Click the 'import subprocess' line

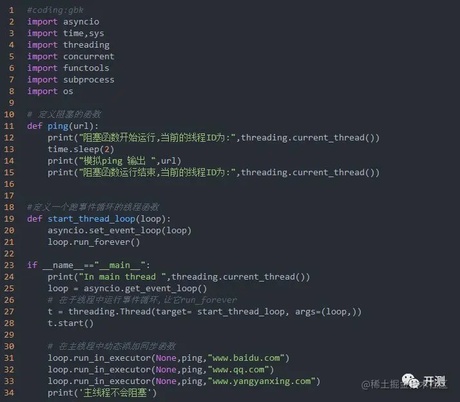[71, 80]
